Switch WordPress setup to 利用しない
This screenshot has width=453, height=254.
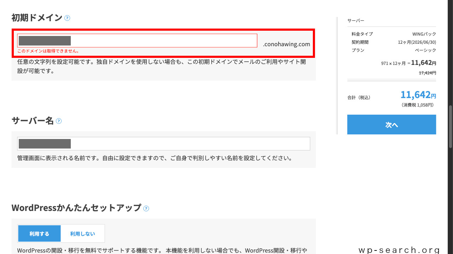(82, 234)
